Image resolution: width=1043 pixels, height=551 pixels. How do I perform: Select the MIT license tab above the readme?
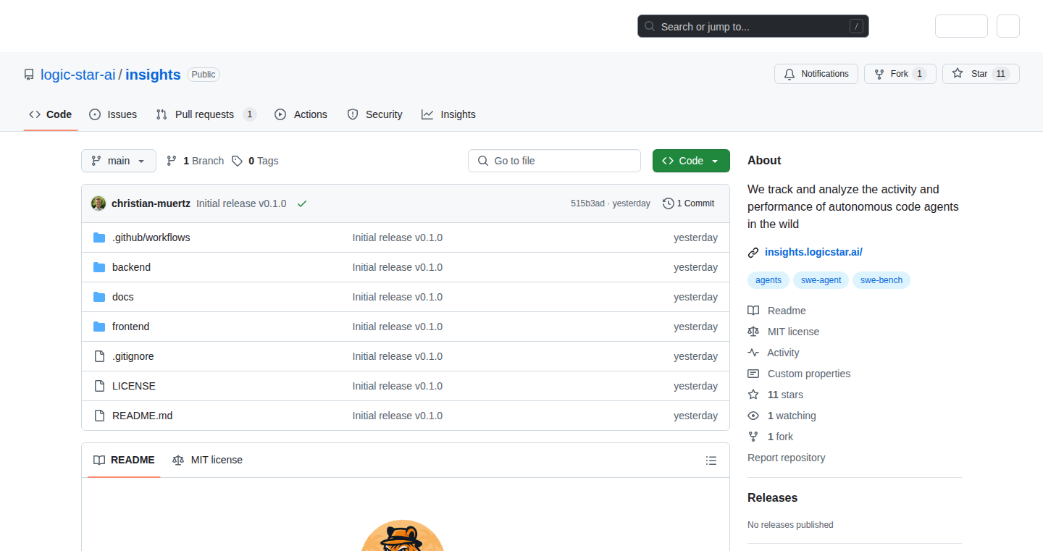207,460
